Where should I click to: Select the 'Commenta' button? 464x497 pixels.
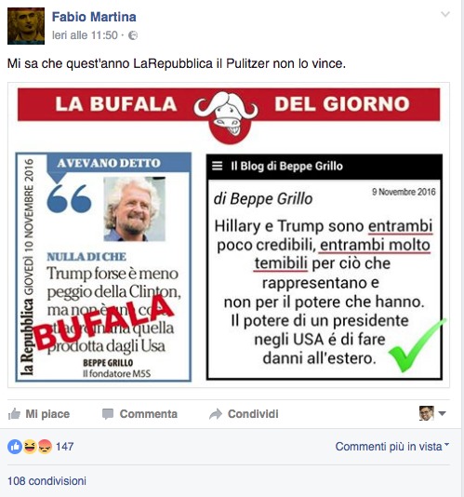pos(139,414)
